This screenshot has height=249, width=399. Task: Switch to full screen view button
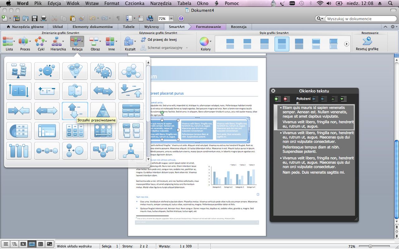click(49, 244)
